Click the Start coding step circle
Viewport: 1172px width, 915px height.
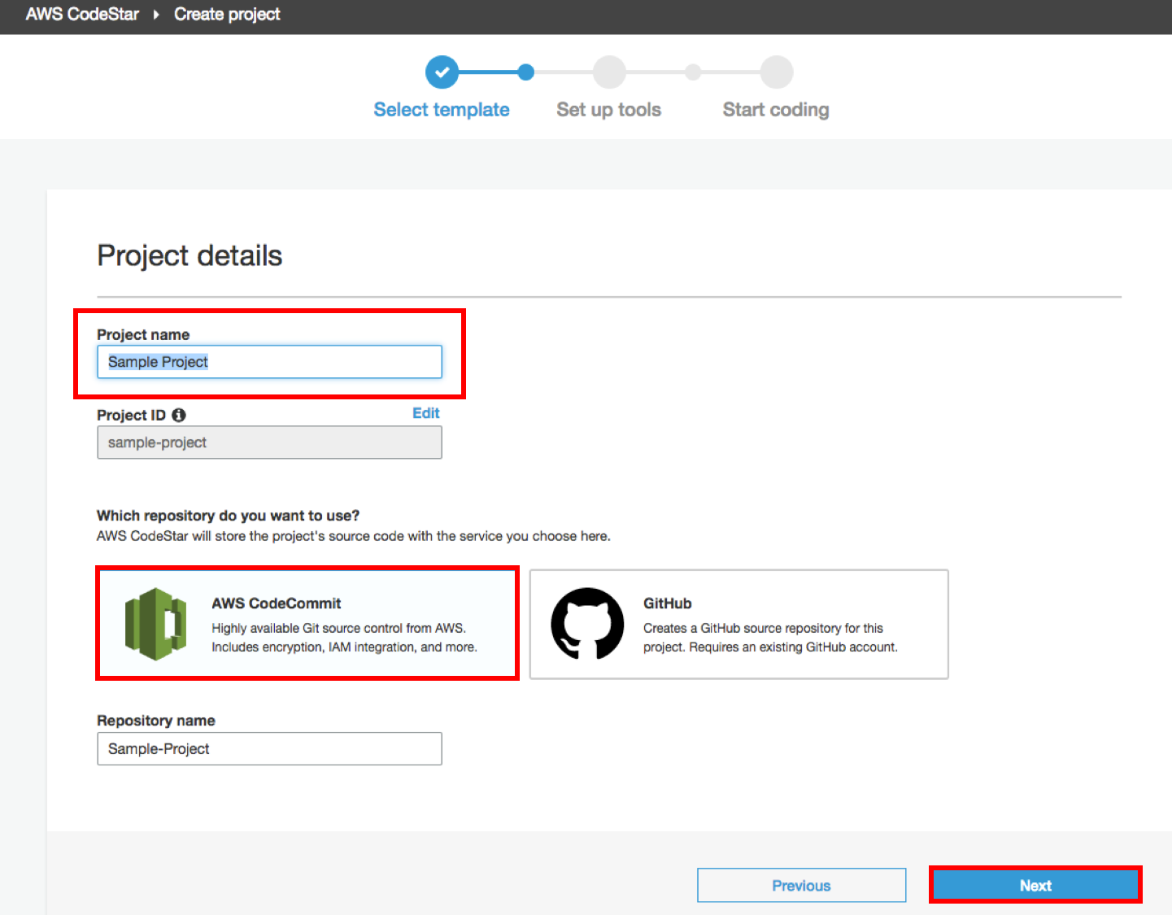pyautogui.click(x=777, y=72)
